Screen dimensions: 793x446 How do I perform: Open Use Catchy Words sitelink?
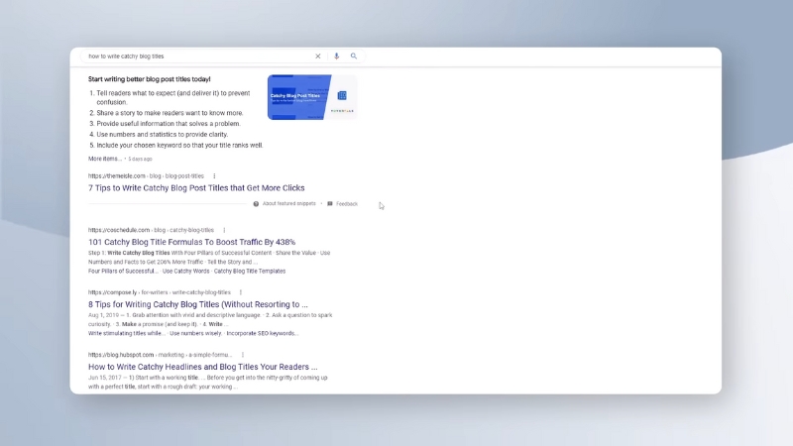(x=185, y=271)
